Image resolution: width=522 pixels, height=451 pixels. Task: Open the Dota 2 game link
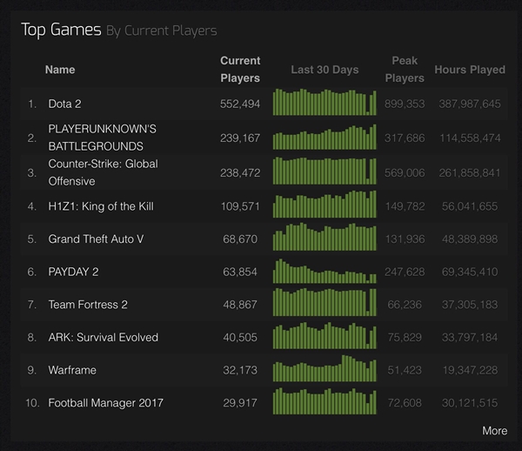click(x=64, y=104)
